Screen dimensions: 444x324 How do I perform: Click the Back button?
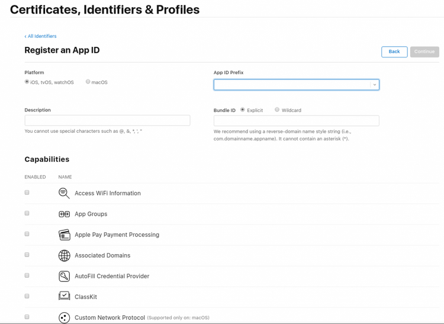click(x=394, y=52)
